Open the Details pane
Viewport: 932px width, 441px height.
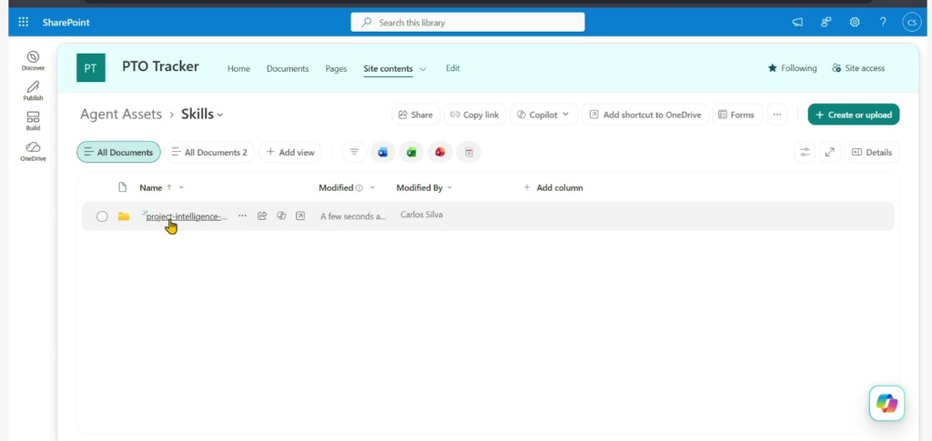872,152
